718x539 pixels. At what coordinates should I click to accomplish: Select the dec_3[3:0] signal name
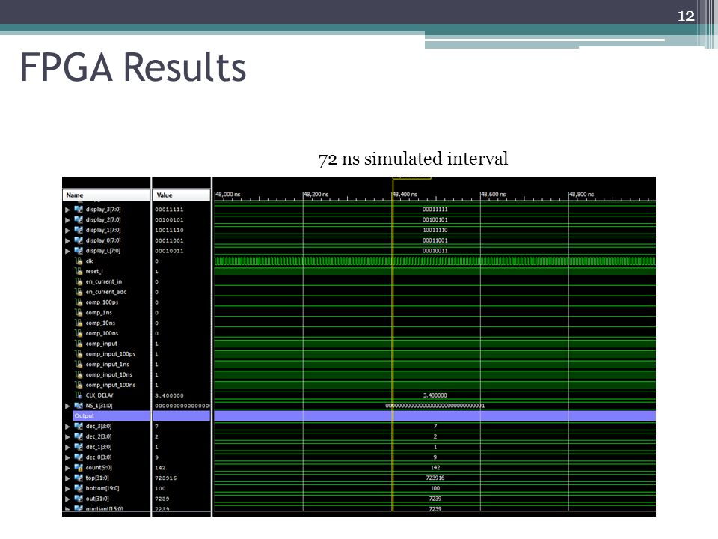tap(99, 426)
